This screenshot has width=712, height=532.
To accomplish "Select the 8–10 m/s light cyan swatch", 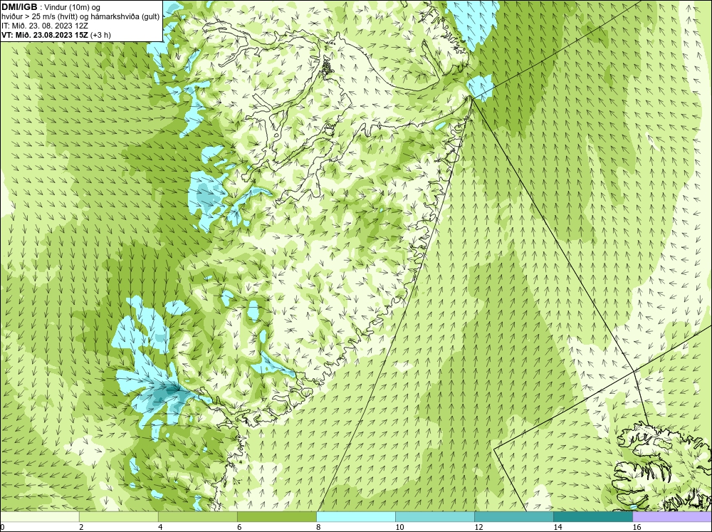I will [x=355, y=516].
